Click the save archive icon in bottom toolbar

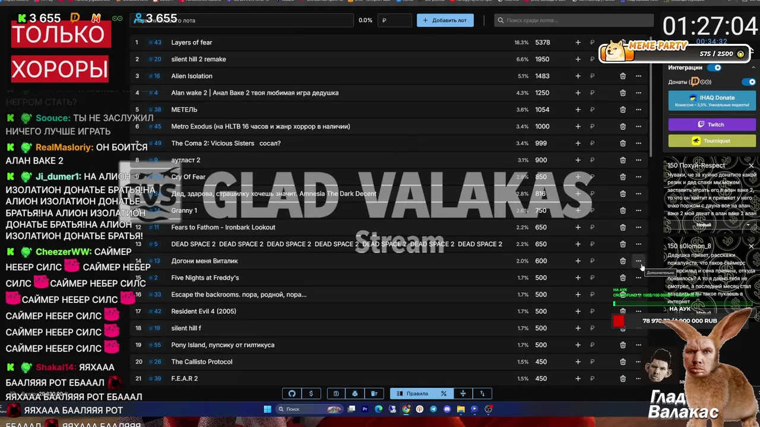336,393
